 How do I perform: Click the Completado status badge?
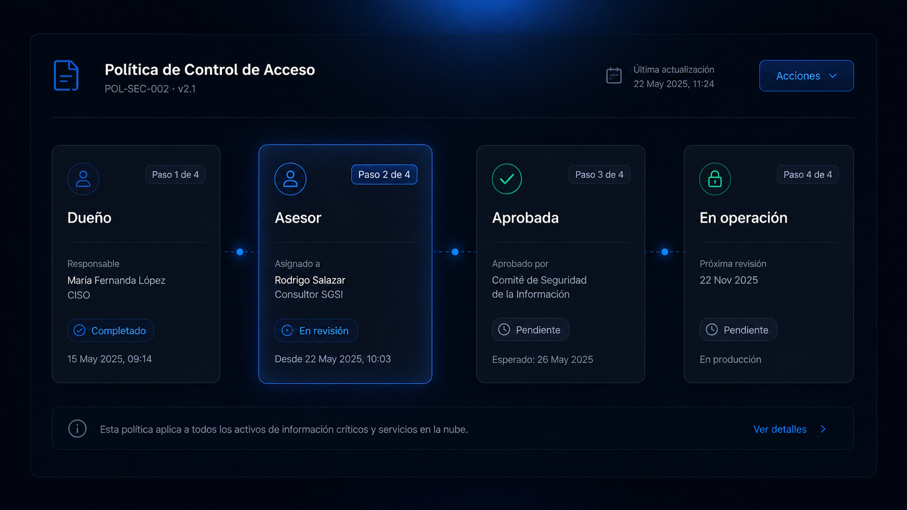111,331
